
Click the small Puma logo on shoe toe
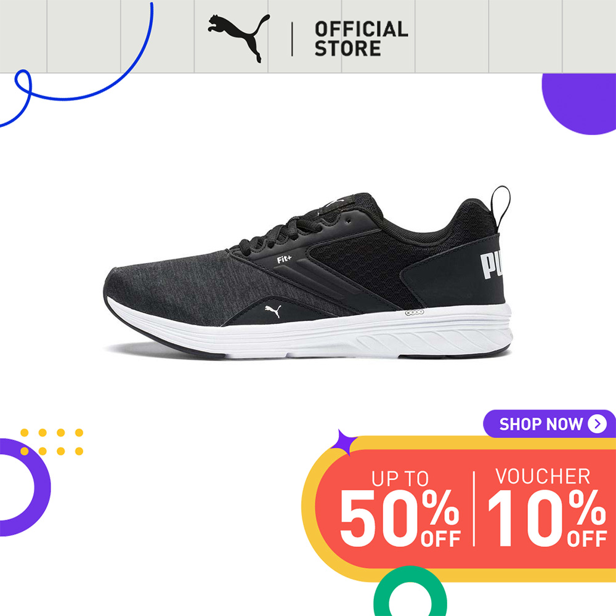pyautogui.click(x=273, y=310)
